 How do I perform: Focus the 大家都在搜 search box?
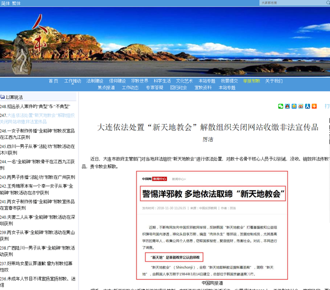293,3
